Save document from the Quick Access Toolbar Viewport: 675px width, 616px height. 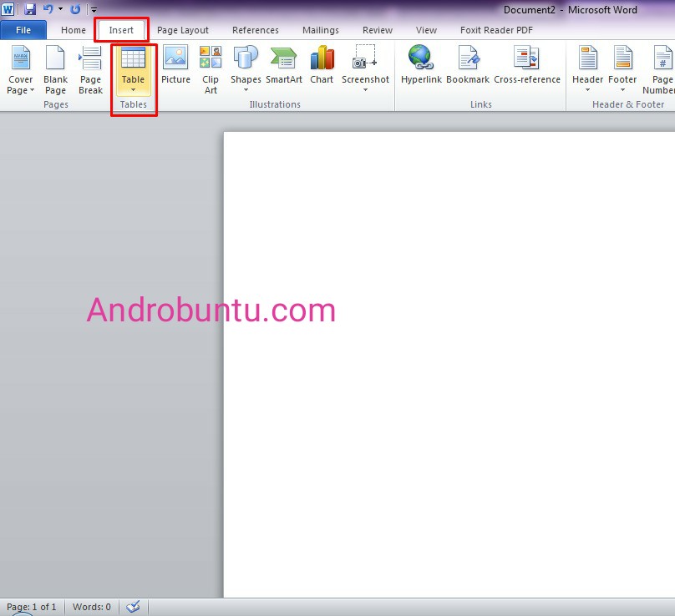click(x=31, y=9)
